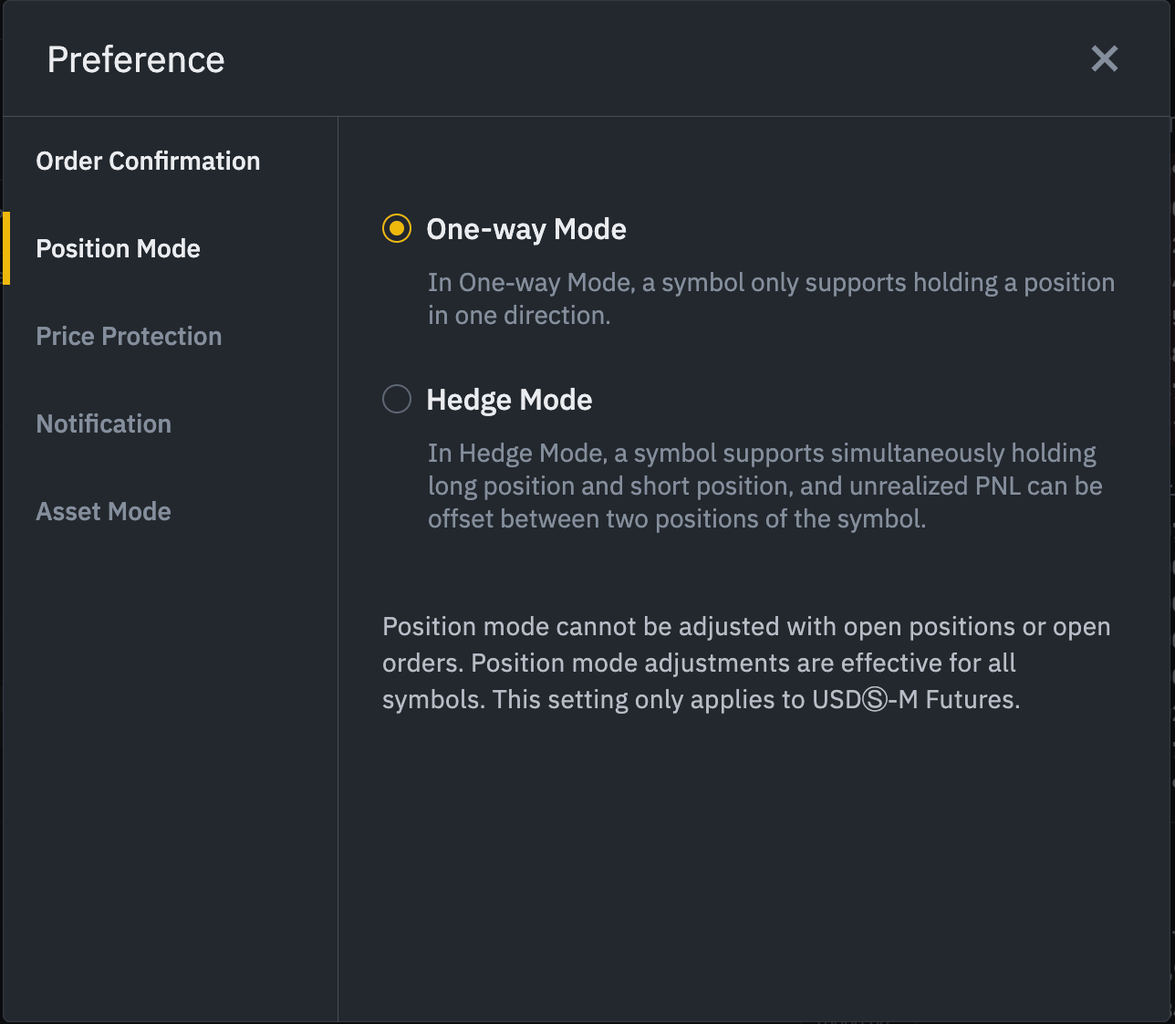Click the Hedge Mode label text

tap(509, 400)
